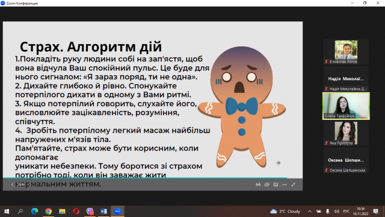The width and height of the screenshot is (385, 217).
Task: Open the Opera browser from the taskbar
Action: (76, 212)
